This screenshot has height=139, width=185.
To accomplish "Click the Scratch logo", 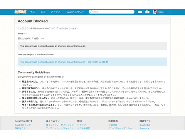I will (x=20, y=12).
